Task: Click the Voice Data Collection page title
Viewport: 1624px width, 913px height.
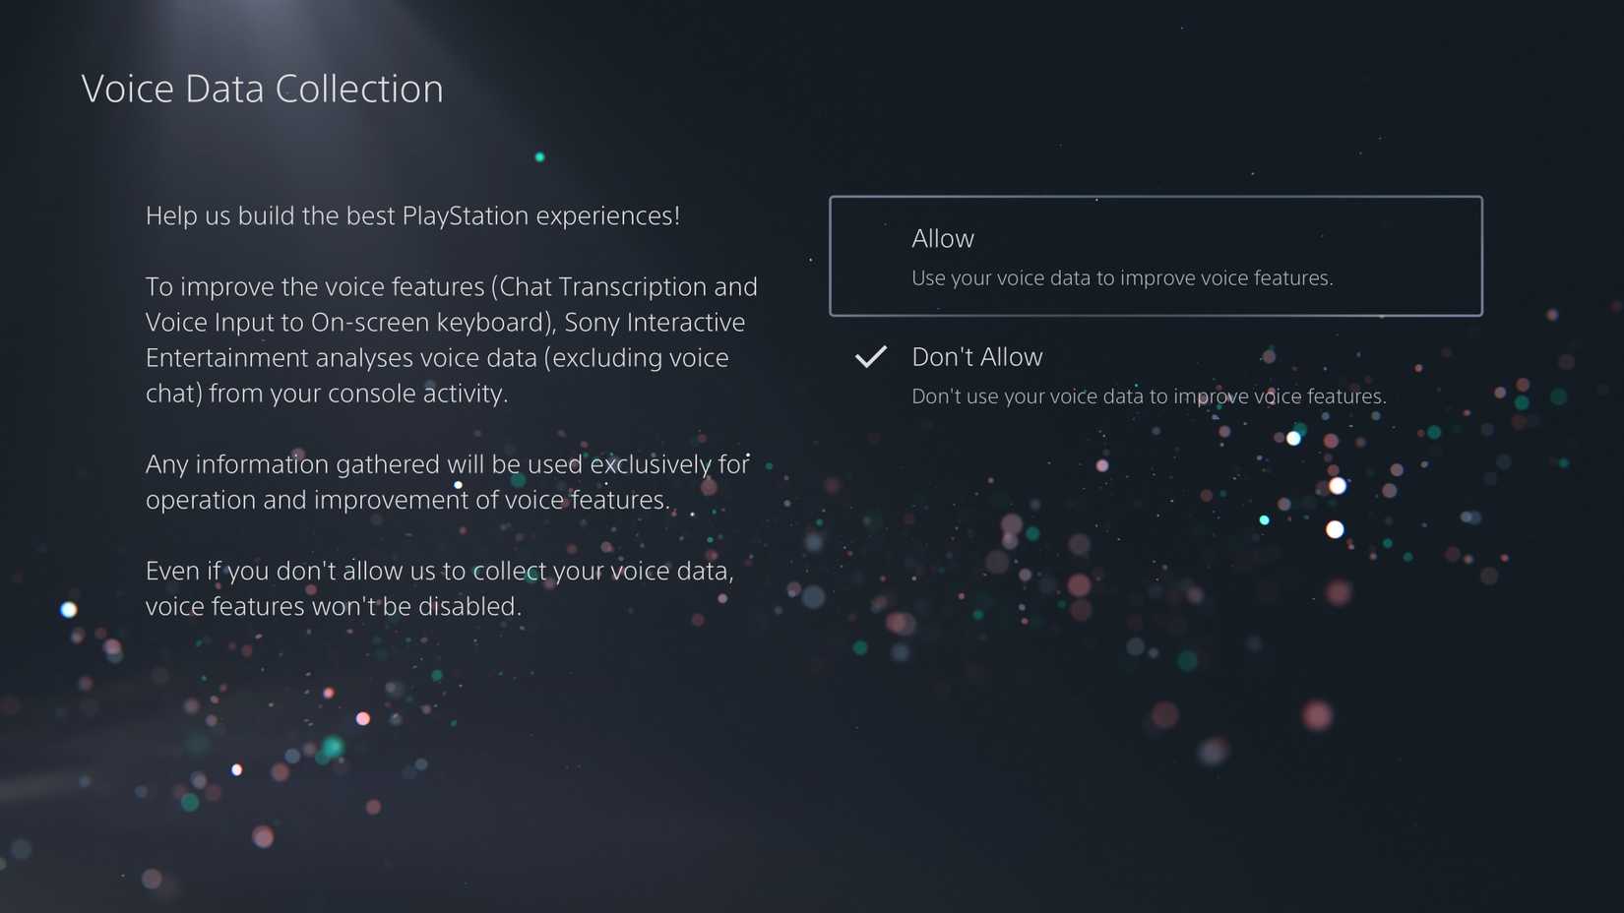Action: [262, 89]
